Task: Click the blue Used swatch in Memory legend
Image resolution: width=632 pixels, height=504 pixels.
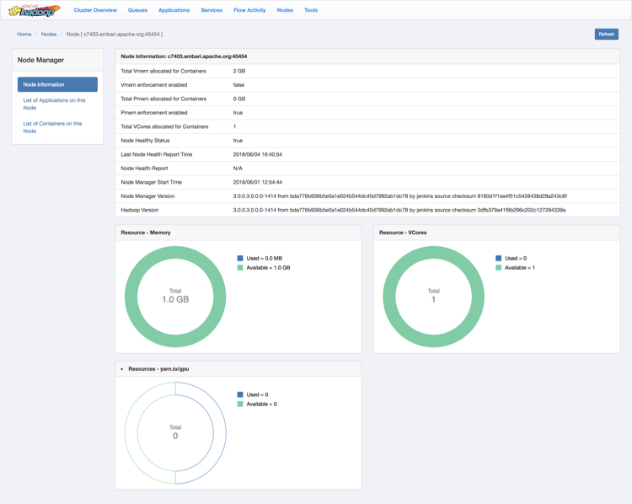Action: (x=240, y=258)
